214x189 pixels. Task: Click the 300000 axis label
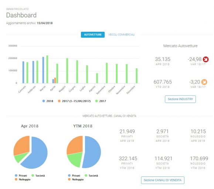pyautogui.click(x=13, y=46)
